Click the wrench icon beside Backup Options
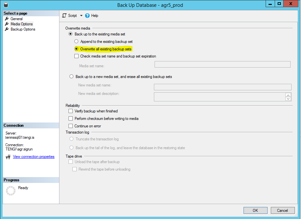 pyautogui.click(x=7, y=29)
